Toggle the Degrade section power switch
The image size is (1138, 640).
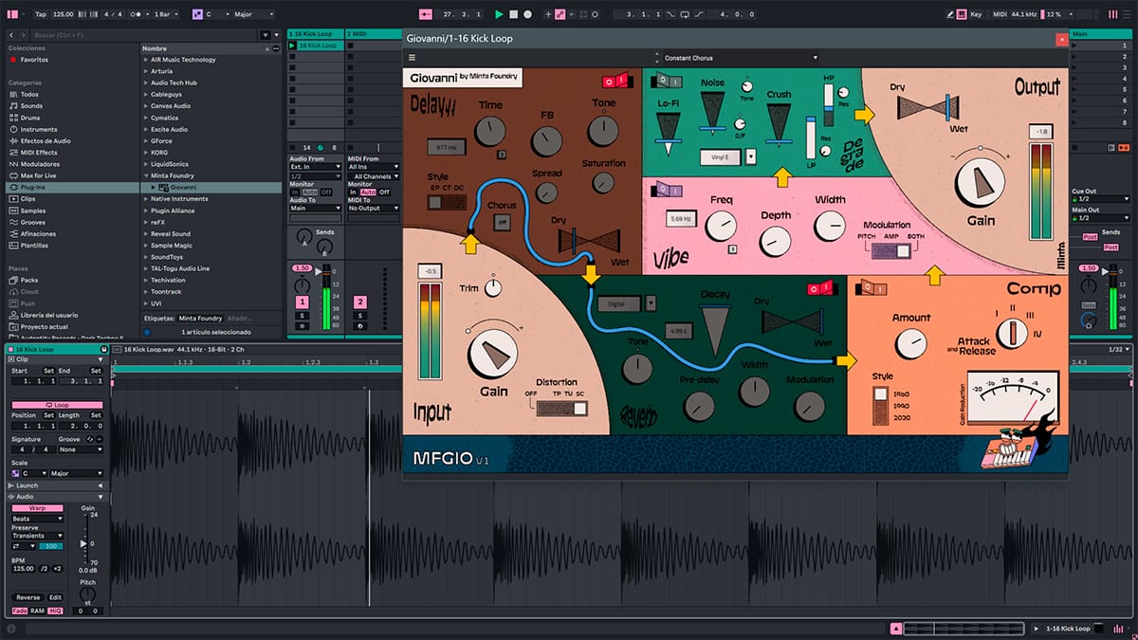(x=668, y=82)
